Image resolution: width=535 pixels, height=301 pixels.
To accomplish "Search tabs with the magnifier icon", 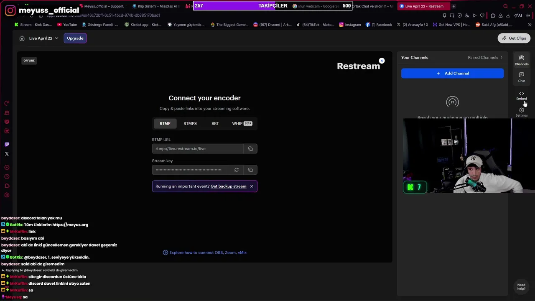I will [505, 6].
